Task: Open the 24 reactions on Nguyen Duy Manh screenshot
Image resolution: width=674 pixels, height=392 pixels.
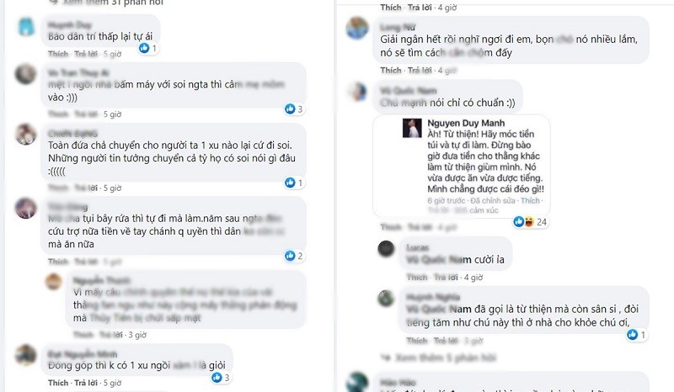Action: click(x=531, y=222)
